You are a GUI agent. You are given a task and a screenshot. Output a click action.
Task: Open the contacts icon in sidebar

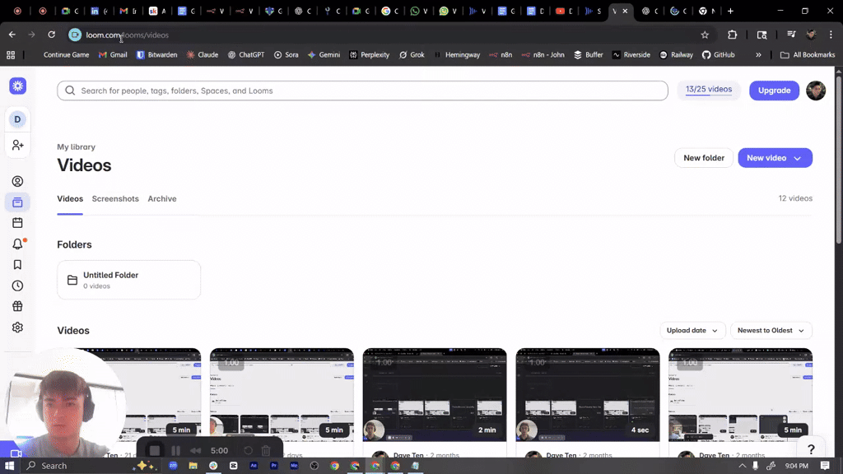(17, 180)
